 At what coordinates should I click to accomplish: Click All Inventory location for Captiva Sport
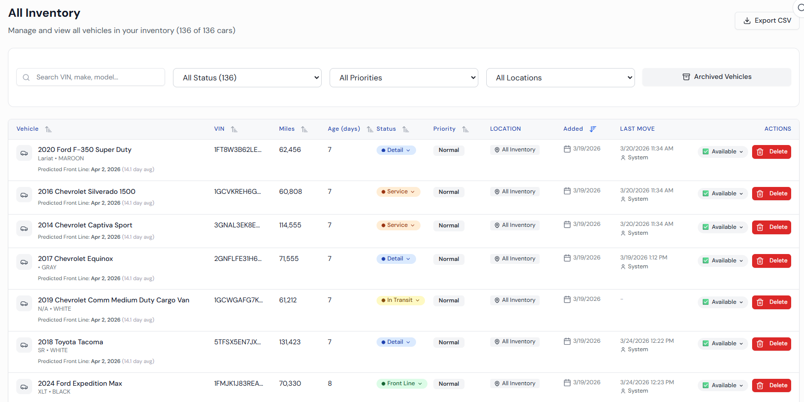[514, 225]
